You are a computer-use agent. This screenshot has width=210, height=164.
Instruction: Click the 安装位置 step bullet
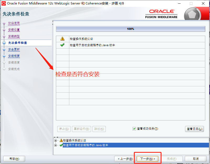point(4,30)
